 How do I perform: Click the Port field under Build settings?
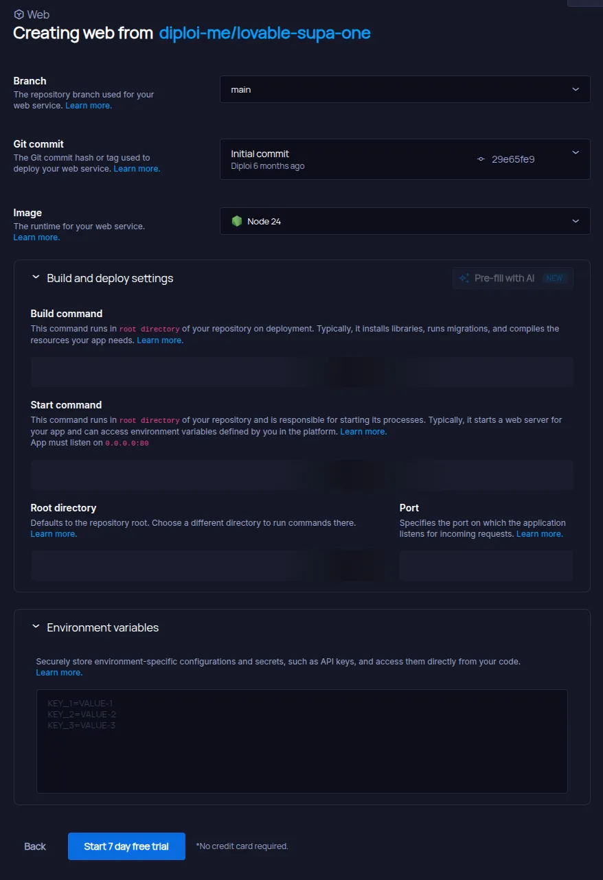click(x=486, y=565)
